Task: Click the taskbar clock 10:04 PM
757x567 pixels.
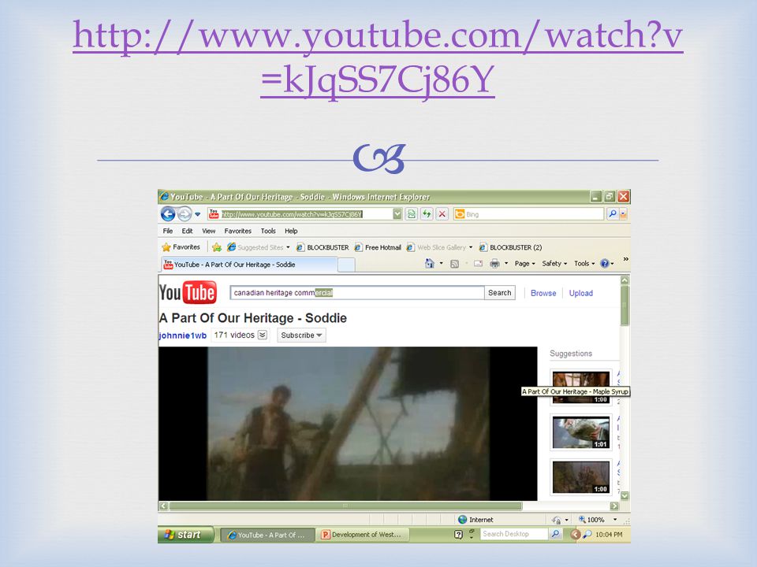Action: pyautogui.click(x=609, y=534)
